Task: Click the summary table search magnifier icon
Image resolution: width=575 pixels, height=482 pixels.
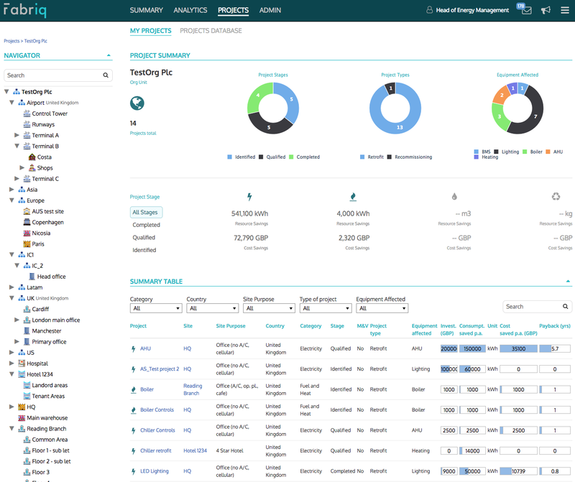Action: click(x=566, y=307)
